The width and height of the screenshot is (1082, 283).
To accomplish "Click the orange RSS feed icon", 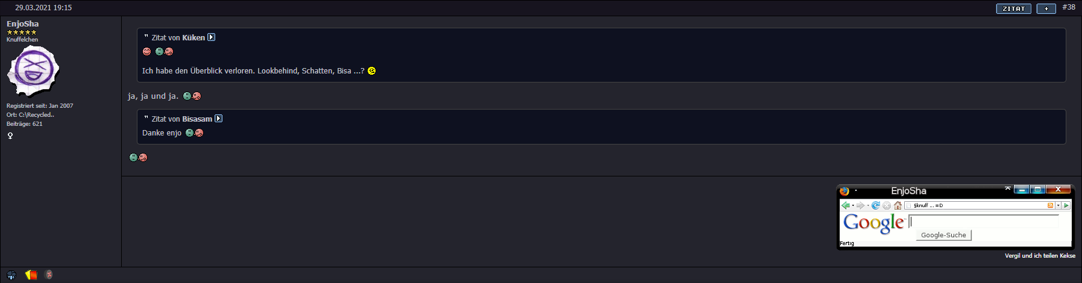I will coord(1050,205).
